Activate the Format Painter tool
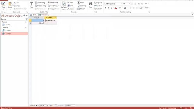The image size is (194, 109). [x=20, y=9]
